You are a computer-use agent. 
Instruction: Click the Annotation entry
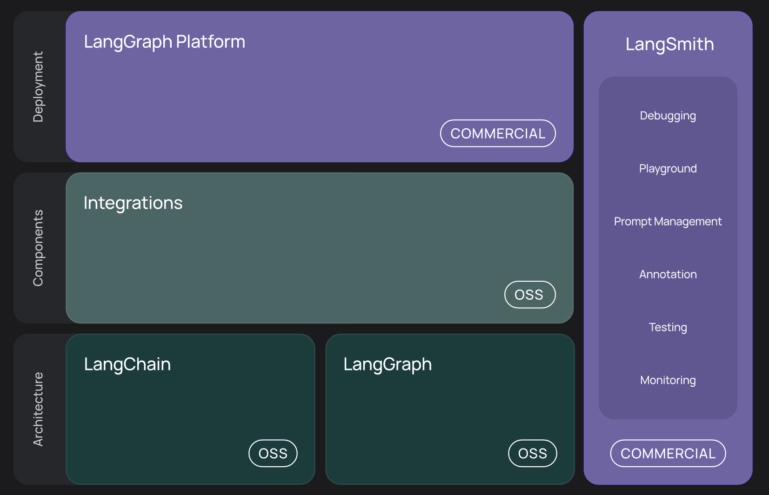click(x=668, y=274)
